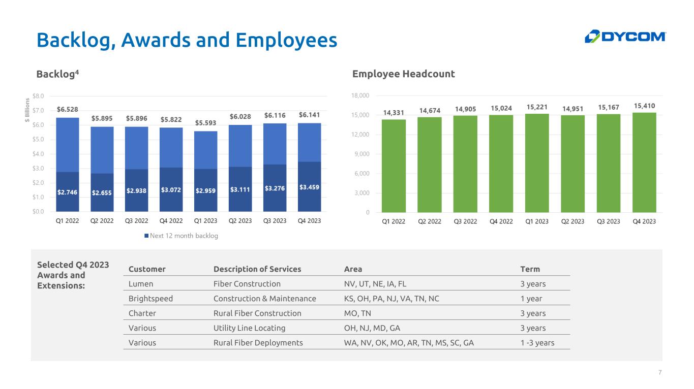Click the Employee Headcount chart title
Image resolution: width=694 pixels, height=389 pixels.
(x=403, y=74)
